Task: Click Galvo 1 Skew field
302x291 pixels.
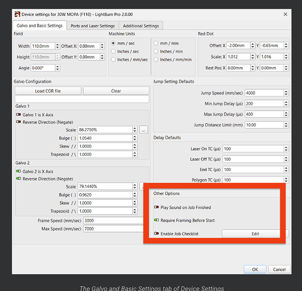Action: (106, 146)
